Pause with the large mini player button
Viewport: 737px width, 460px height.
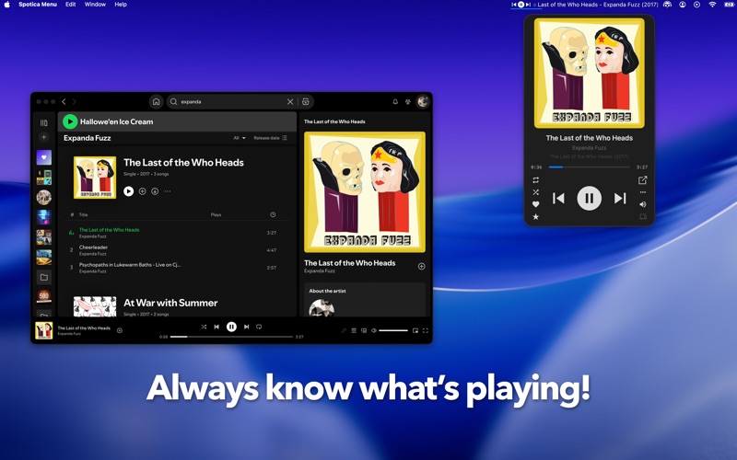pyautogui.click(x=589, y=198)
